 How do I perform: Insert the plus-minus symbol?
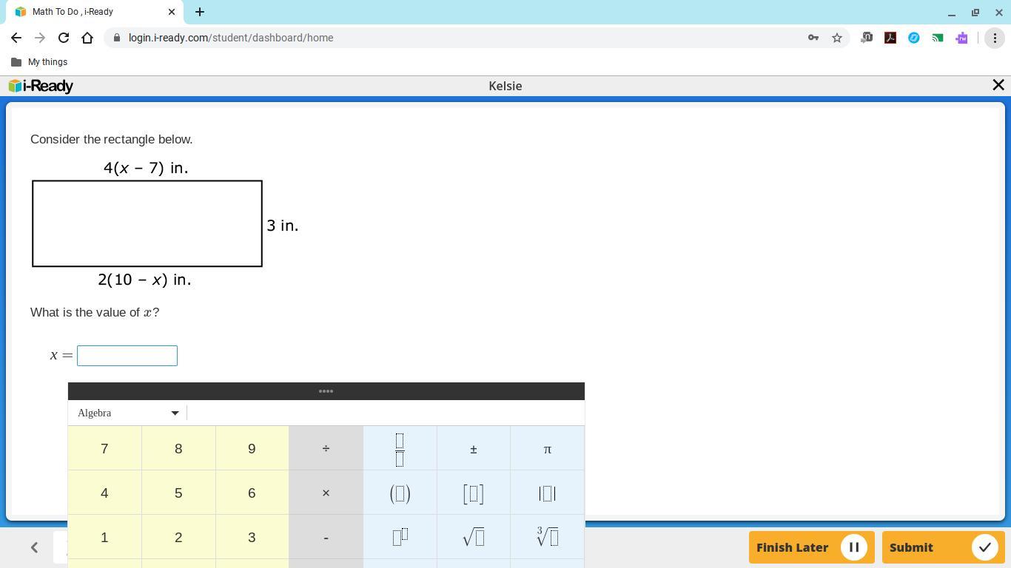click(x=474, y=448)
